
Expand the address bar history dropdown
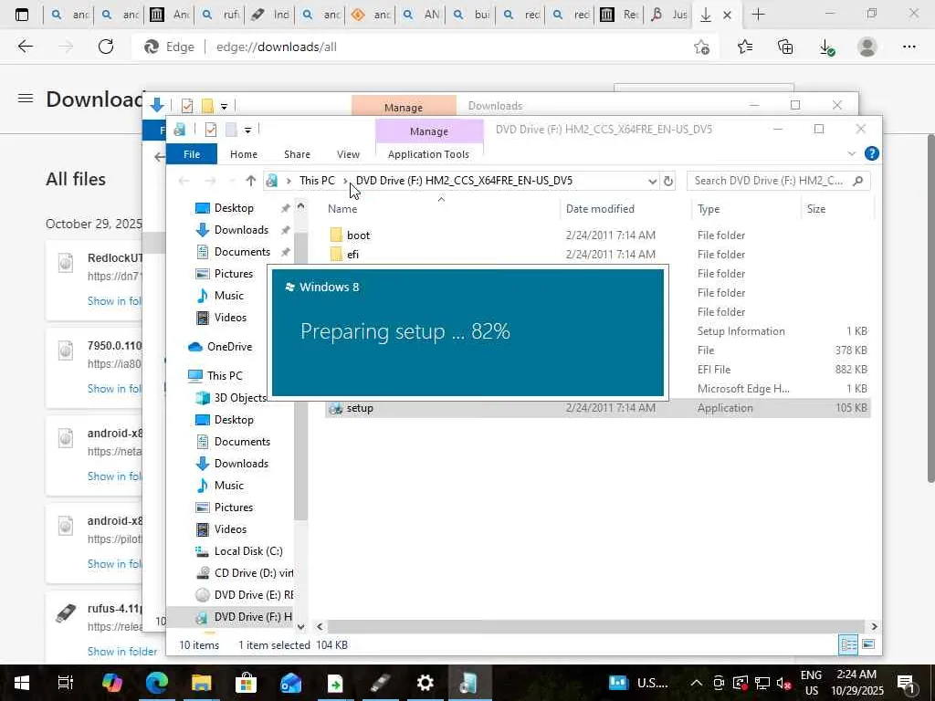652,181
